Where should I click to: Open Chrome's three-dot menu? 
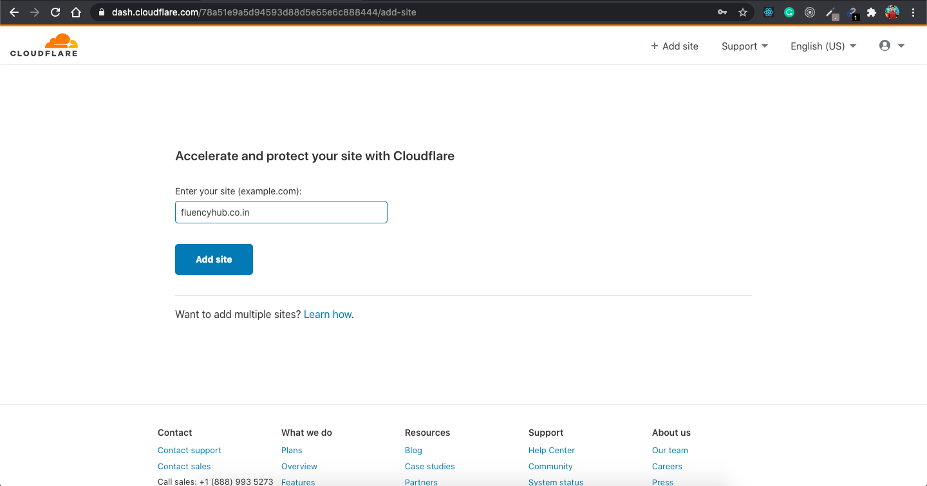pyautogui.click(x=913, y=12)
